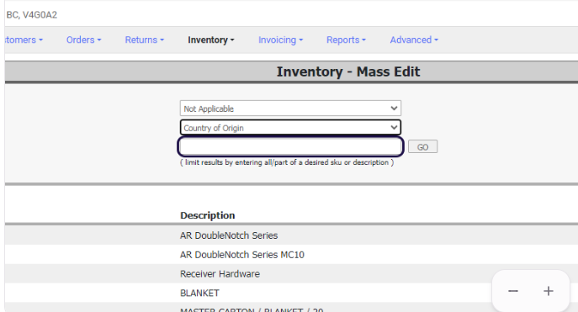Image resolution: width=578 pixels, height=312 pixels.
Task: Open the Reports menu
Action: (346, 40)
